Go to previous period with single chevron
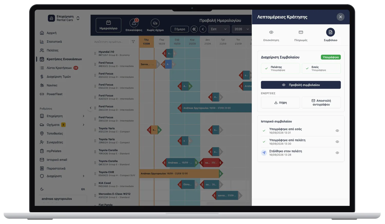 (x=203, y=29)
